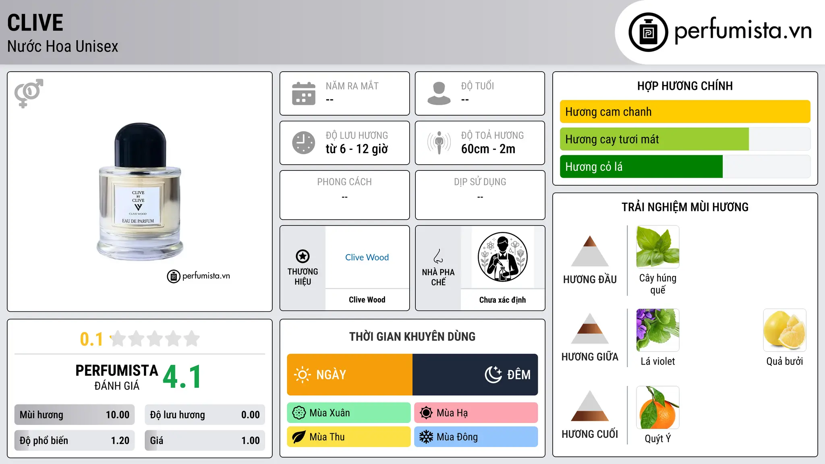
Task: Click the Hương cuối pyramid icon
Action: pyautogui.click(x=590, y=406)
